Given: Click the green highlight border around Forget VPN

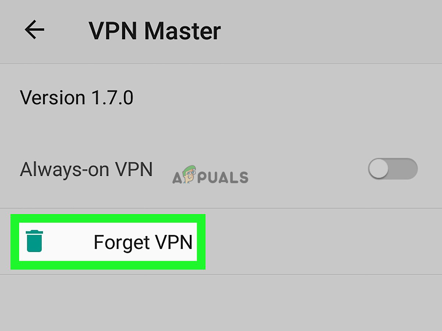Looking at the screenshot, I should pyautogui.click(x=108, y=218).
